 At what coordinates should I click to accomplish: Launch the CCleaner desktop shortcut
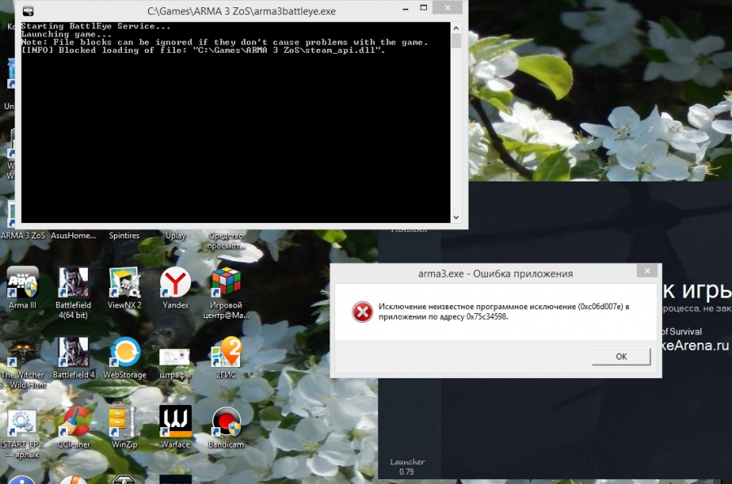click(74, 428)
